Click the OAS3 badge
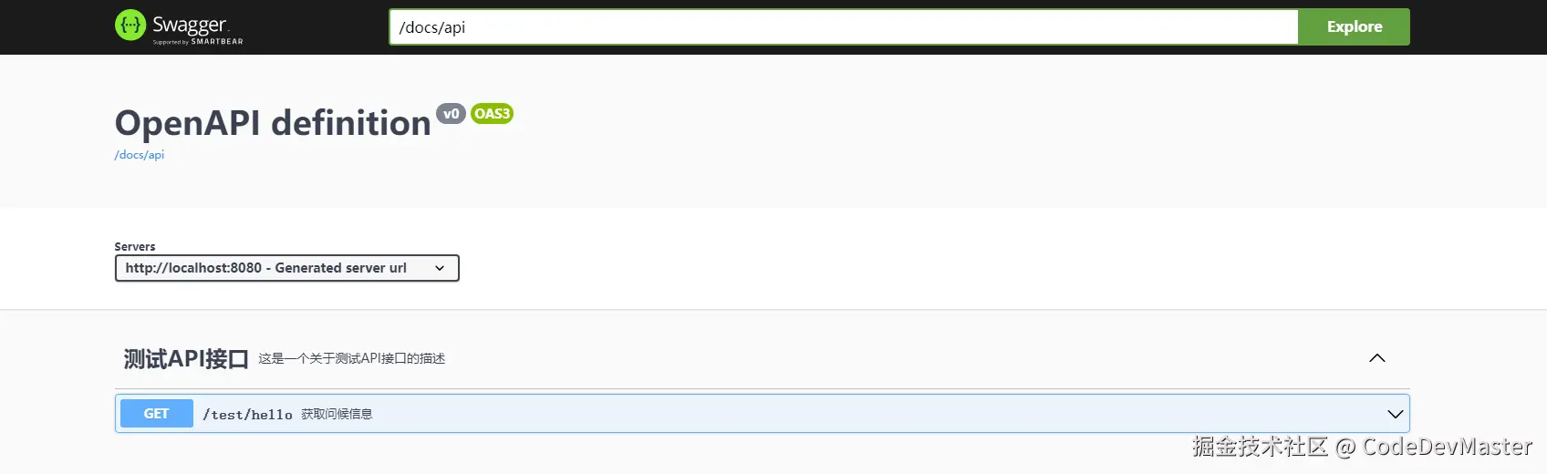The image size is (1547, 474). pos(492,114)
